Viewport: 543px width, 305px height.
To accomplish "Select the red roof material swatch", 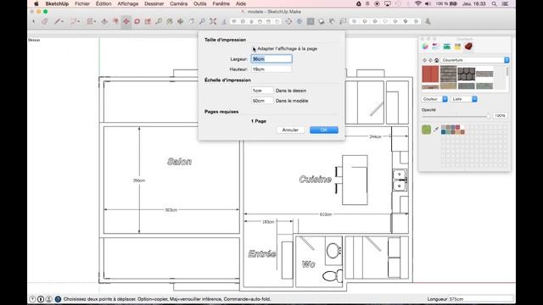I will pos(430,74).
